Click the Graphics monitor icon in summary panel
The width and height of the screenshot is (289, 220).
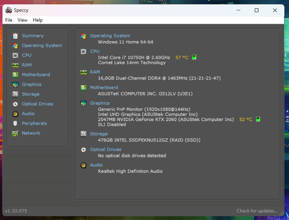point(84,103)
